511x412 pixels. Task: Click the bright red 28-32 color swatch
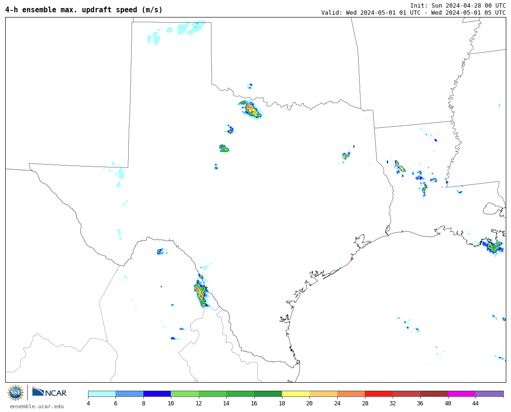[x=379, y=394]
